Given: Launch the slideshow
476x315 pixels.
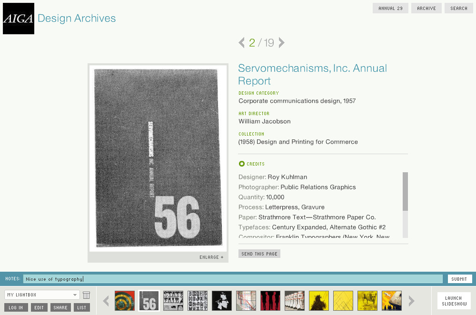Looking at the screenshot, I should (454, 301).
